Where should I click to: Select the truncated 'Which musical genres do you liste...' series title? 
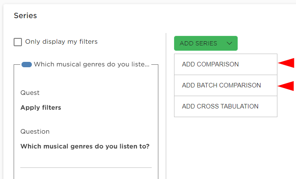[x=91, y=64]
